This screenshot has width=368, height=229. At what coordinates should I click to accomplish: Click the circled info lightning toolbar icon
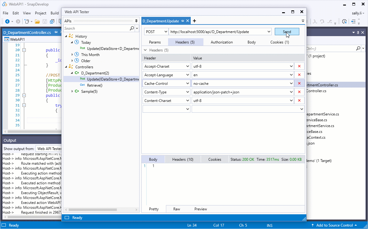[x=344, y=21]
